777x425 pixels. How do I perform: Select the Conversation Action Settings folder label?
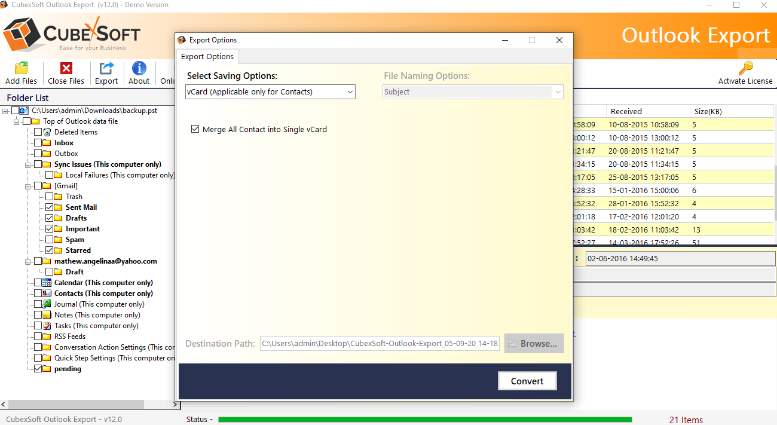click(115, 347)
